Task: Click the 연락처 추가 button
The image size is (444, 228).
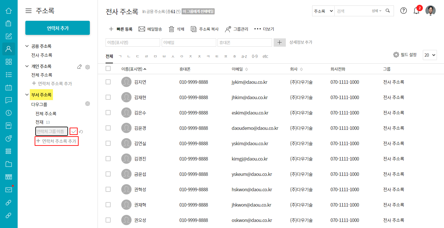Action: click(x=57, y=28)
